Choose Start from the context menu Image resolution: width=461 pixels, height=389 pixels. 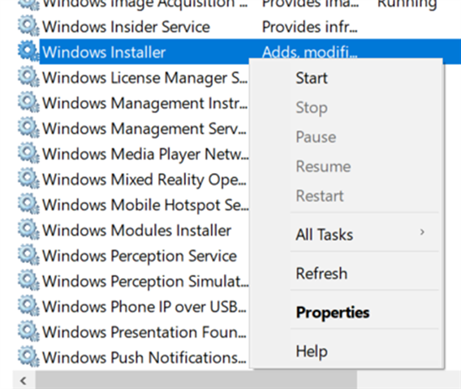point(347,78)
